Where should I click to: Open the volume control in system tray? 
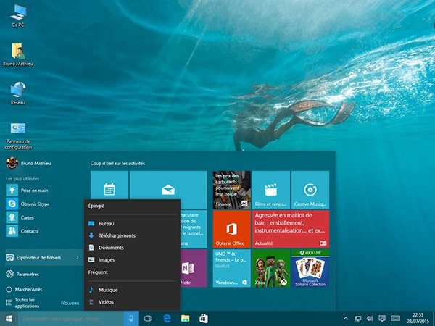point(370,319)
